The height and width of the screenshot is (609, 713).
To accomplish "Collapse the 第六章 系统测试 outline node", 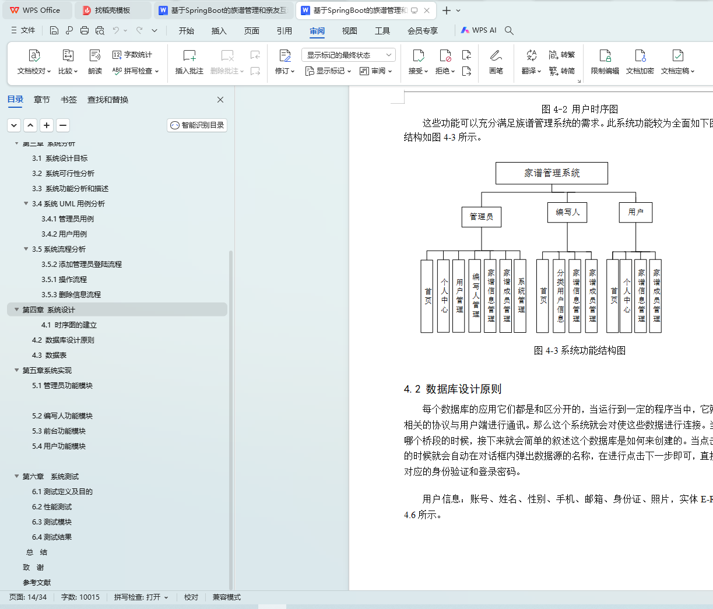I will (x=17, y=476).
